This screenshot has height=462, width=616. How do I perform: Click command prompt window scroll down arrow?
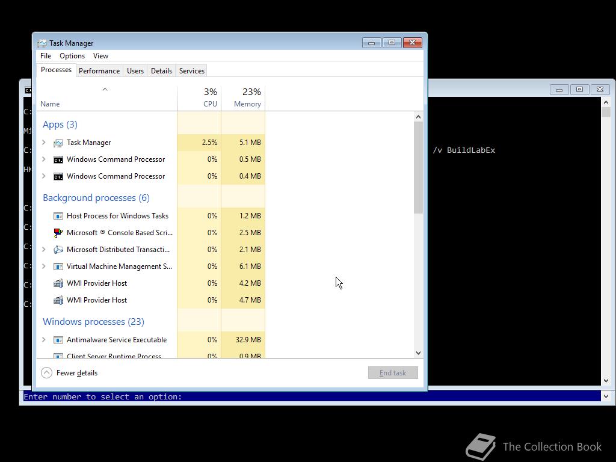click(x=606, y=381)
